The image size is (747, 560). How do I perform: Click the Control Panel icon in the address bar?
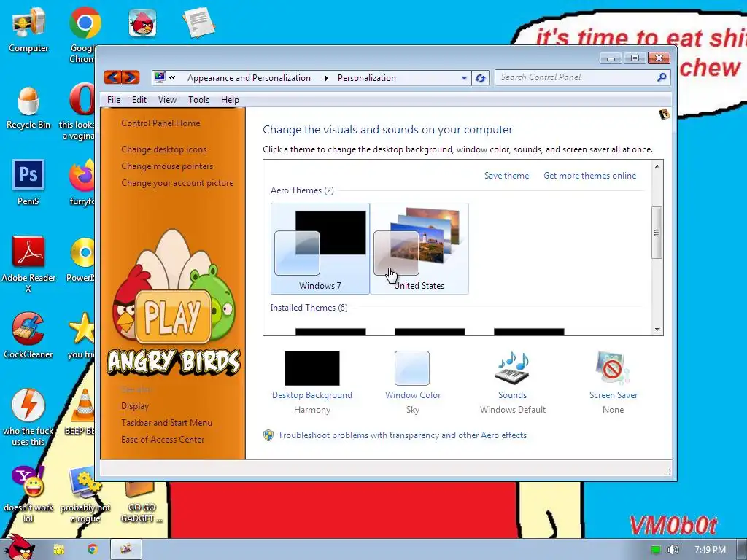pos(160,77)
